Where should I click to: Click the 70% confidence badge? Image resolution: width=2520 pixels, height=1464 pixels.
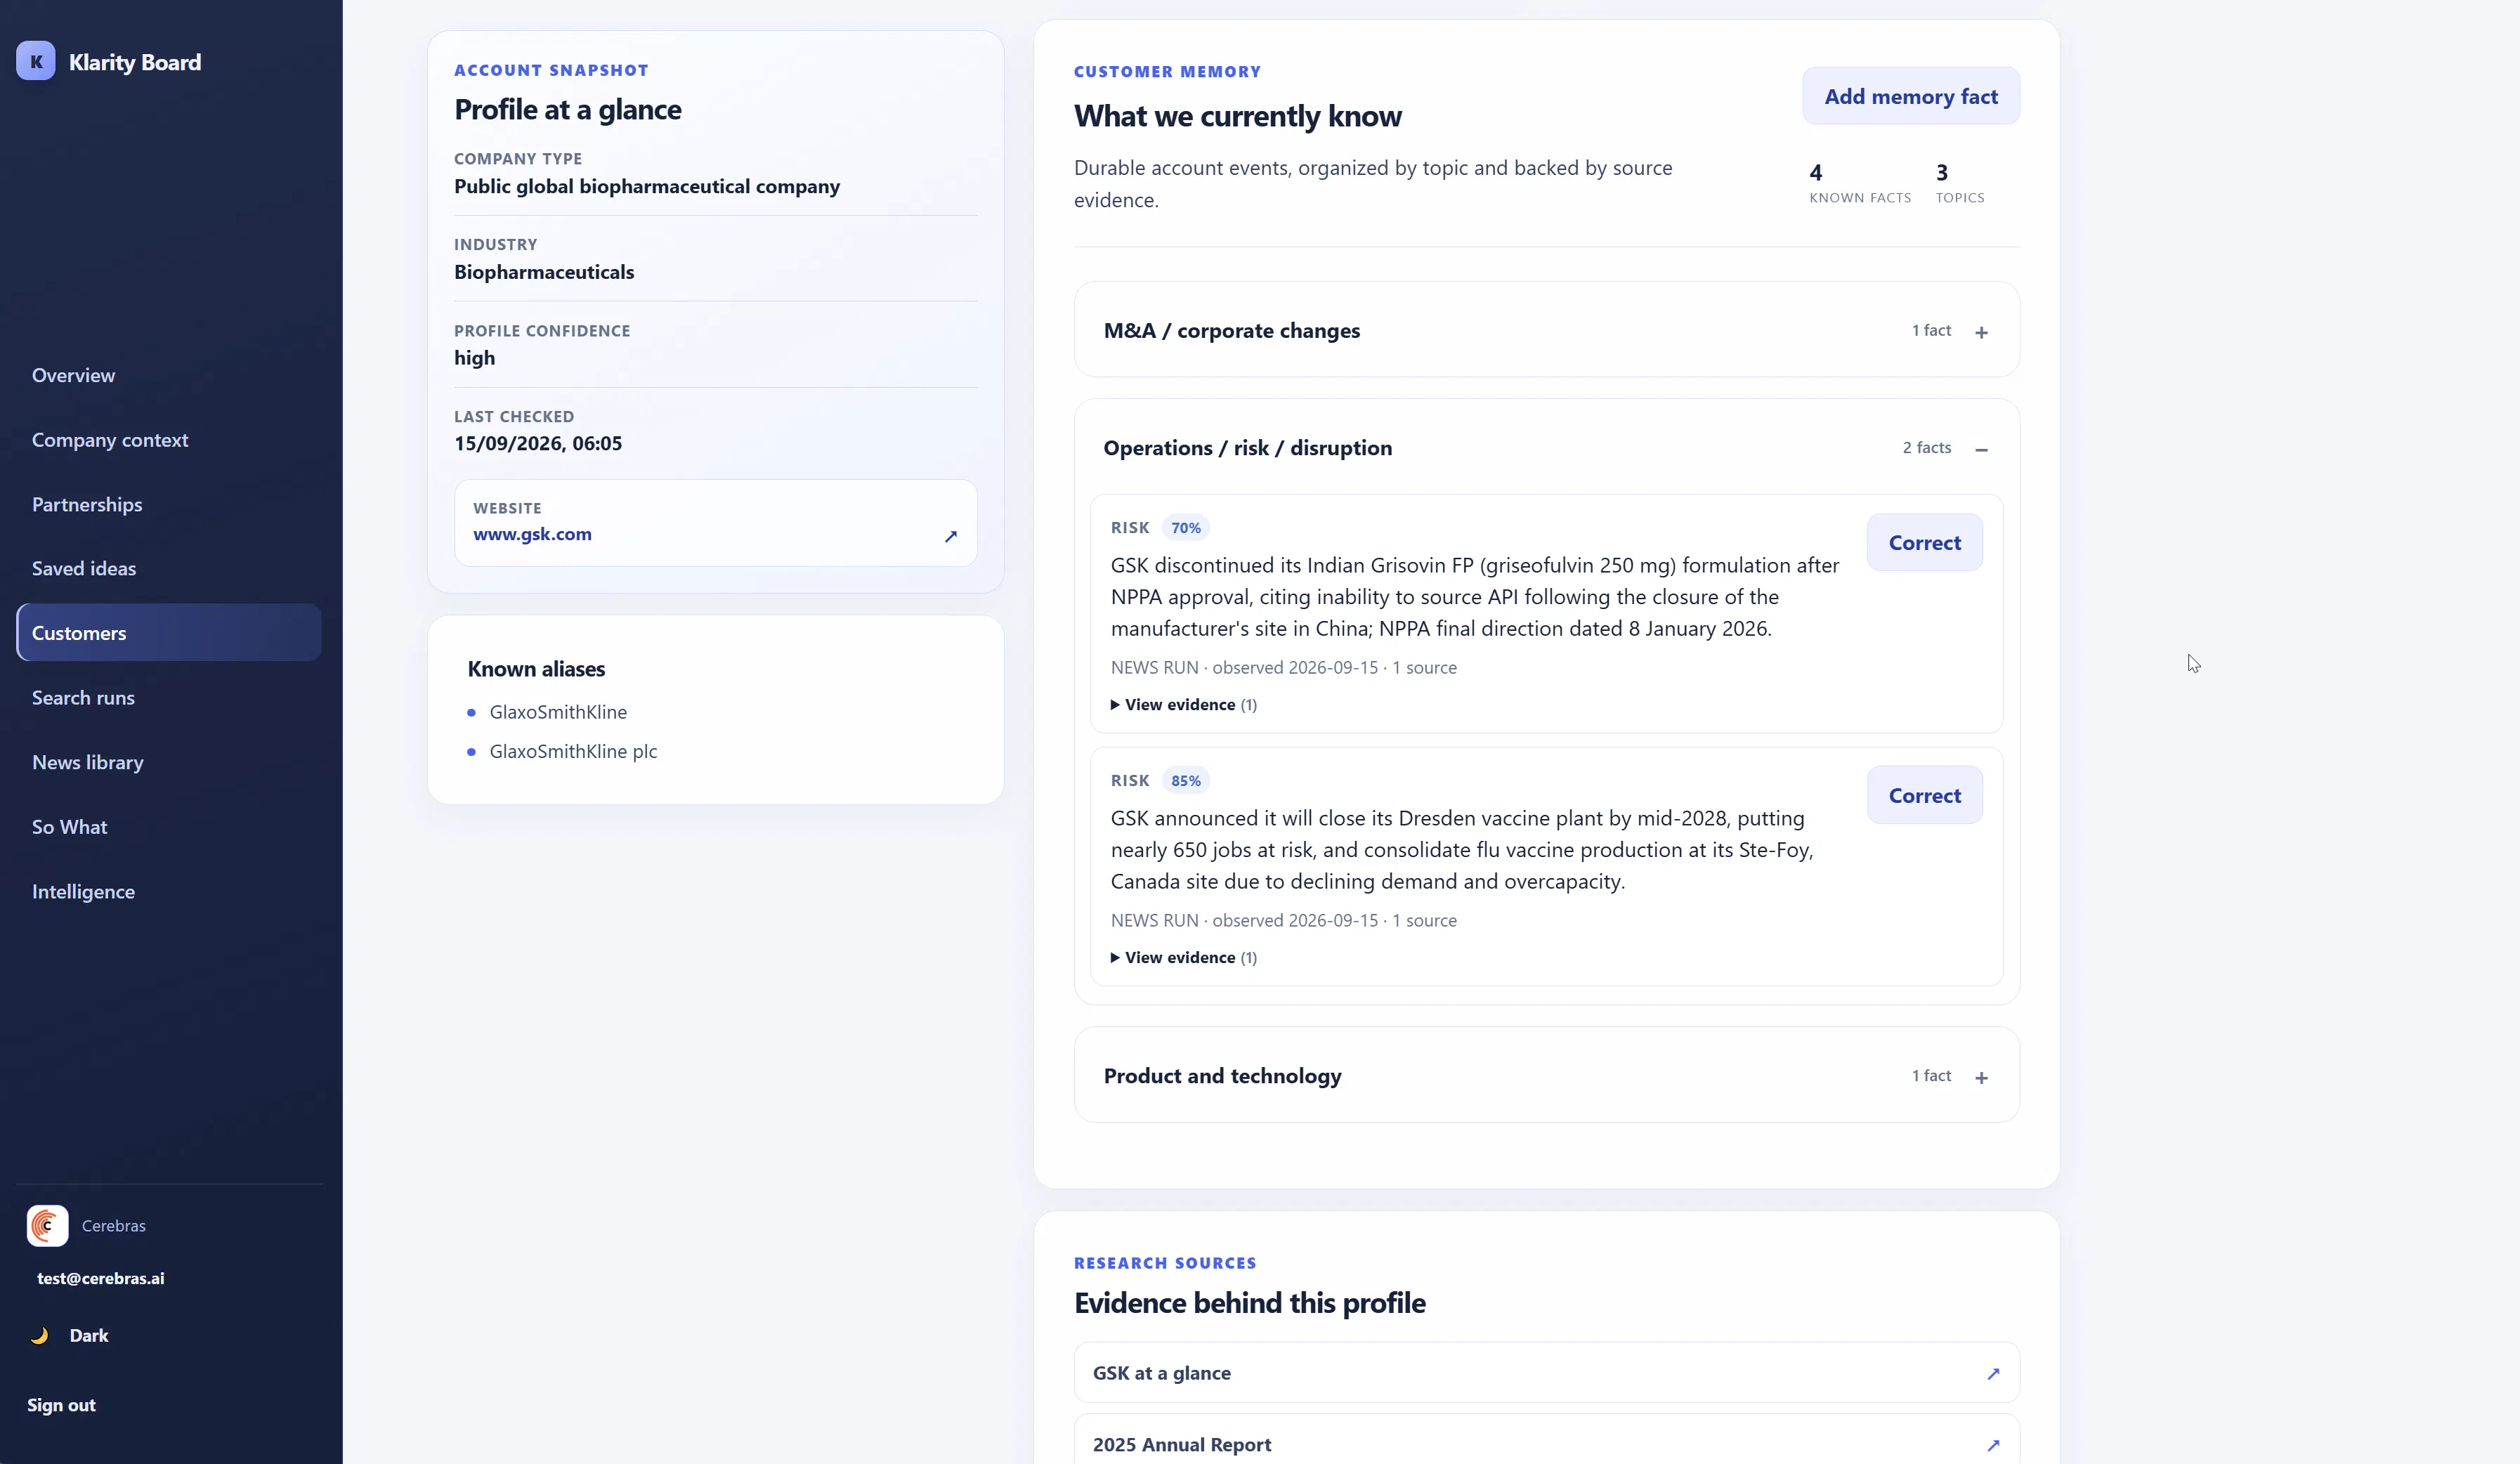pos(1186,528)
